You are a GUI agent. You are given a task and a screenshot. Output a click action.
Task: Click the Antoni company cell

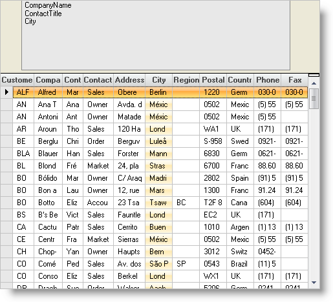pos(48,117)
